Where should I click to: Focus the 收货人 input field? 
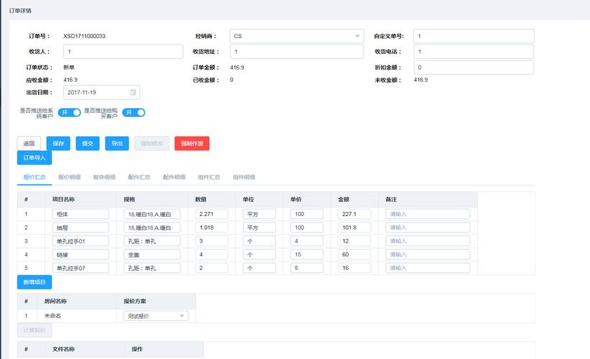pos(123,52)
